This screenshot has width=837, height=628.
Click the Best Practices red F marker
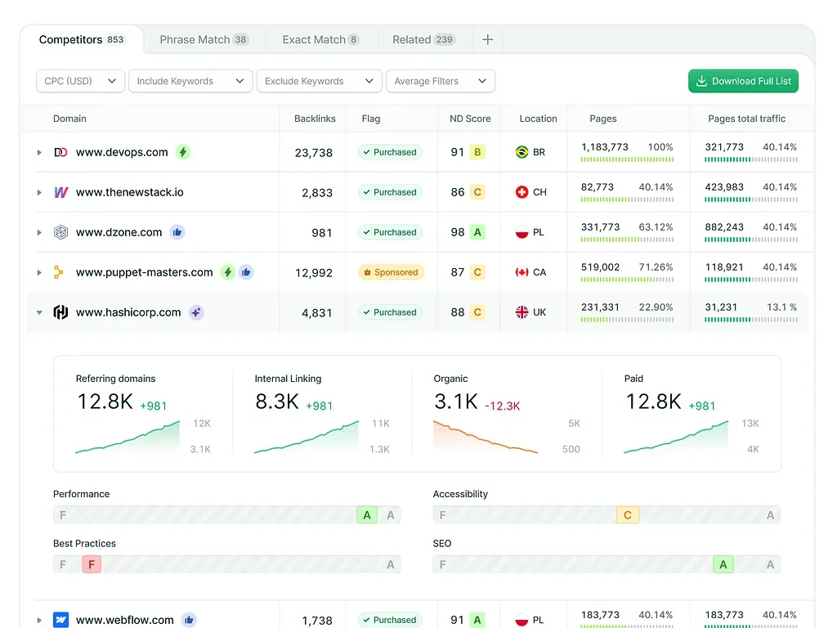[92, 564]
